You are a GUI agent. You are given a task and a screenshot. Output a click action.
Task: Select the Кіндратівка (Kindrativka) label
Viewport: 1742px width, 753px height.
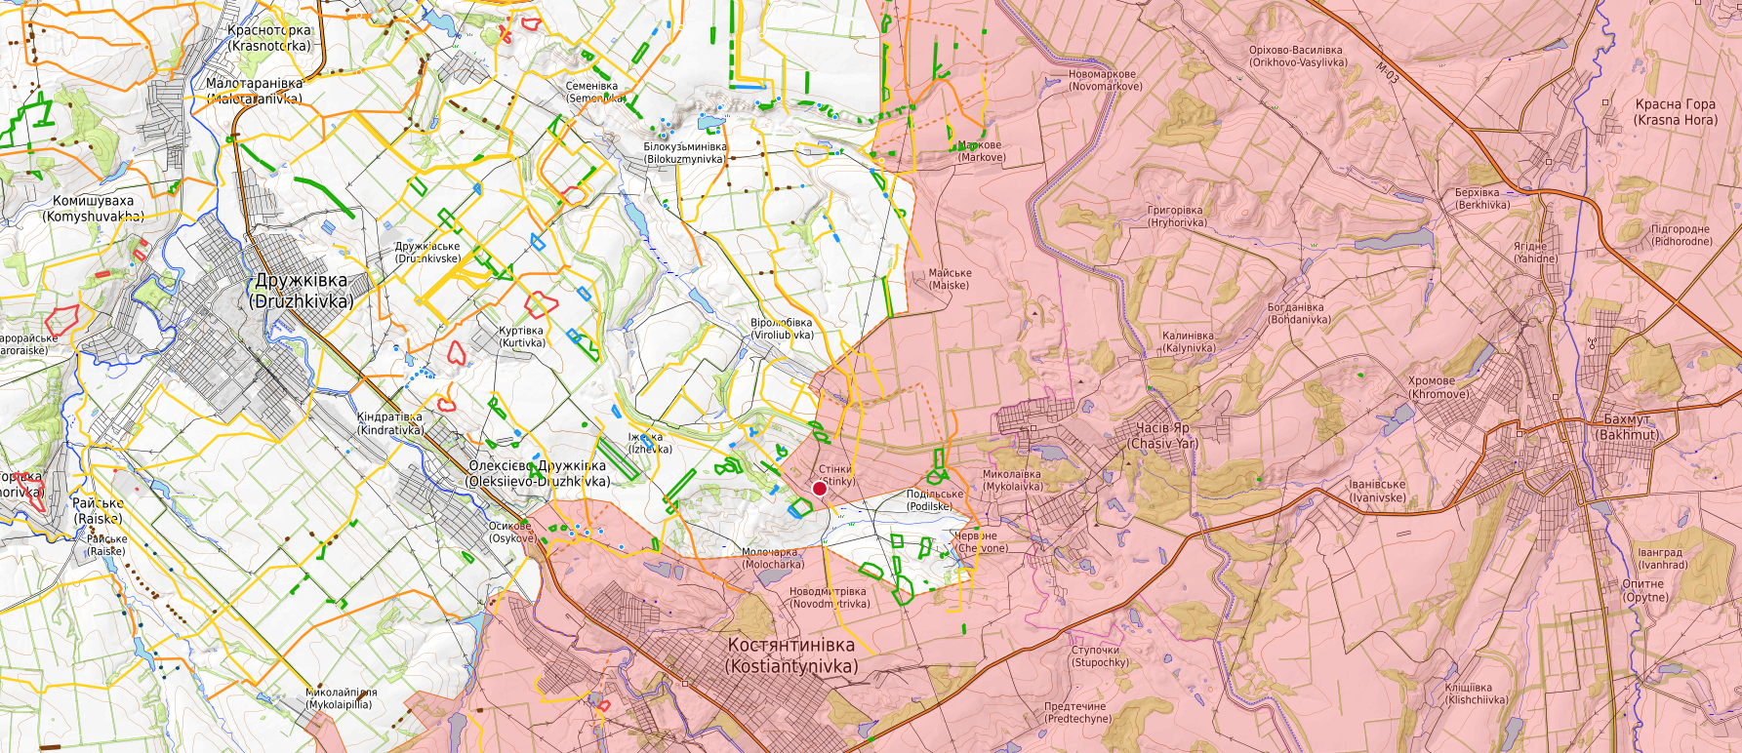pyautogui.click(x=390, y=423)
